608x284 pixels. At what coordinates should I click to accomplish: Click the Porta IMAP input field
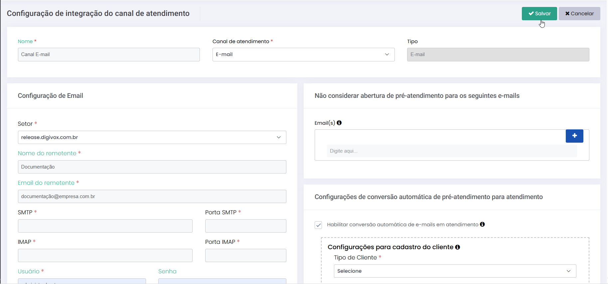point(245,255)
